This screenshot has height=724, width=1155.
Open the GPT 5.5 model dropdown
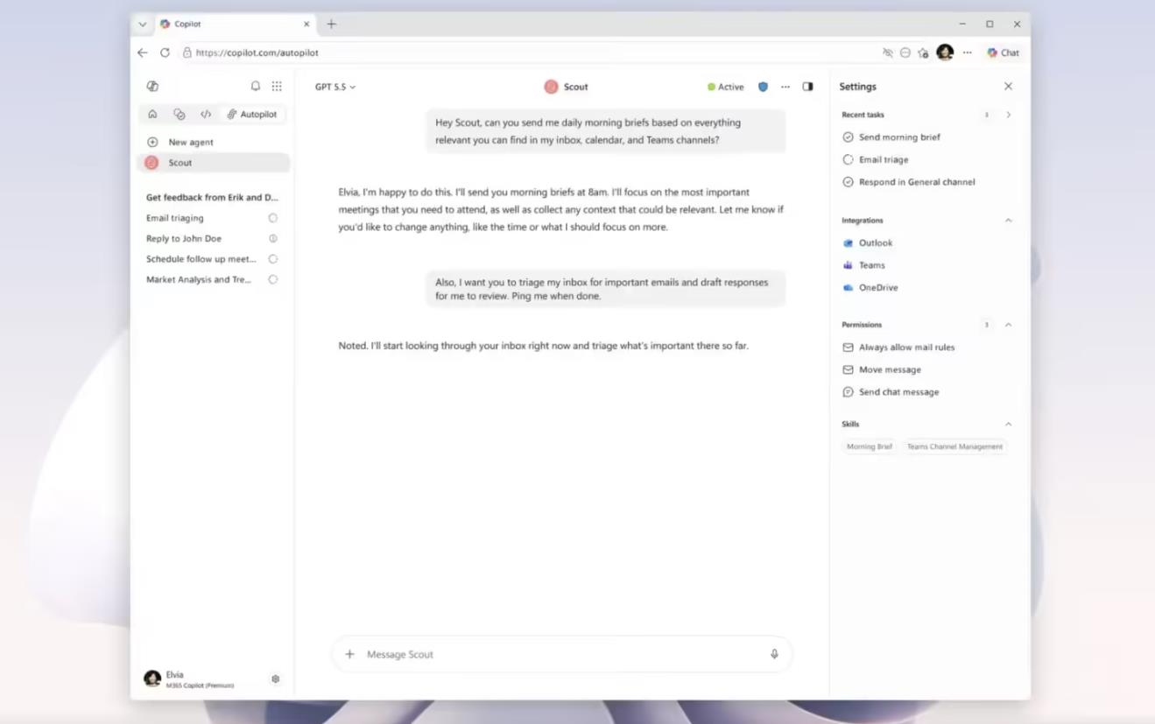335,87
